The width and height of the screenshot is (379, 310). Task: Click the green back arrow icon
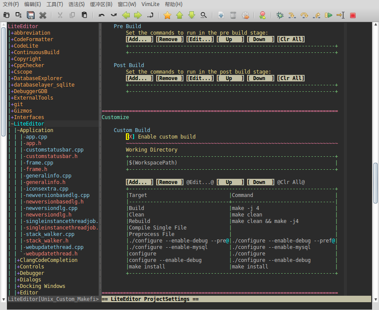click(126, 15)
